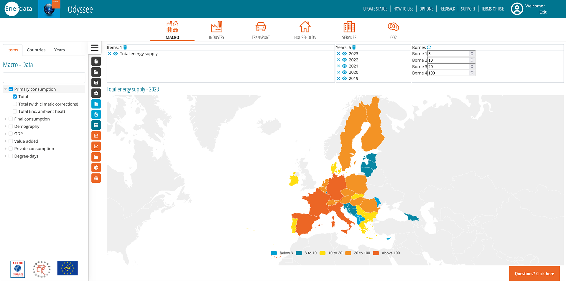566x281 pixels.
Task: Expand the Final consumption tree node
Action: [6, 119]
